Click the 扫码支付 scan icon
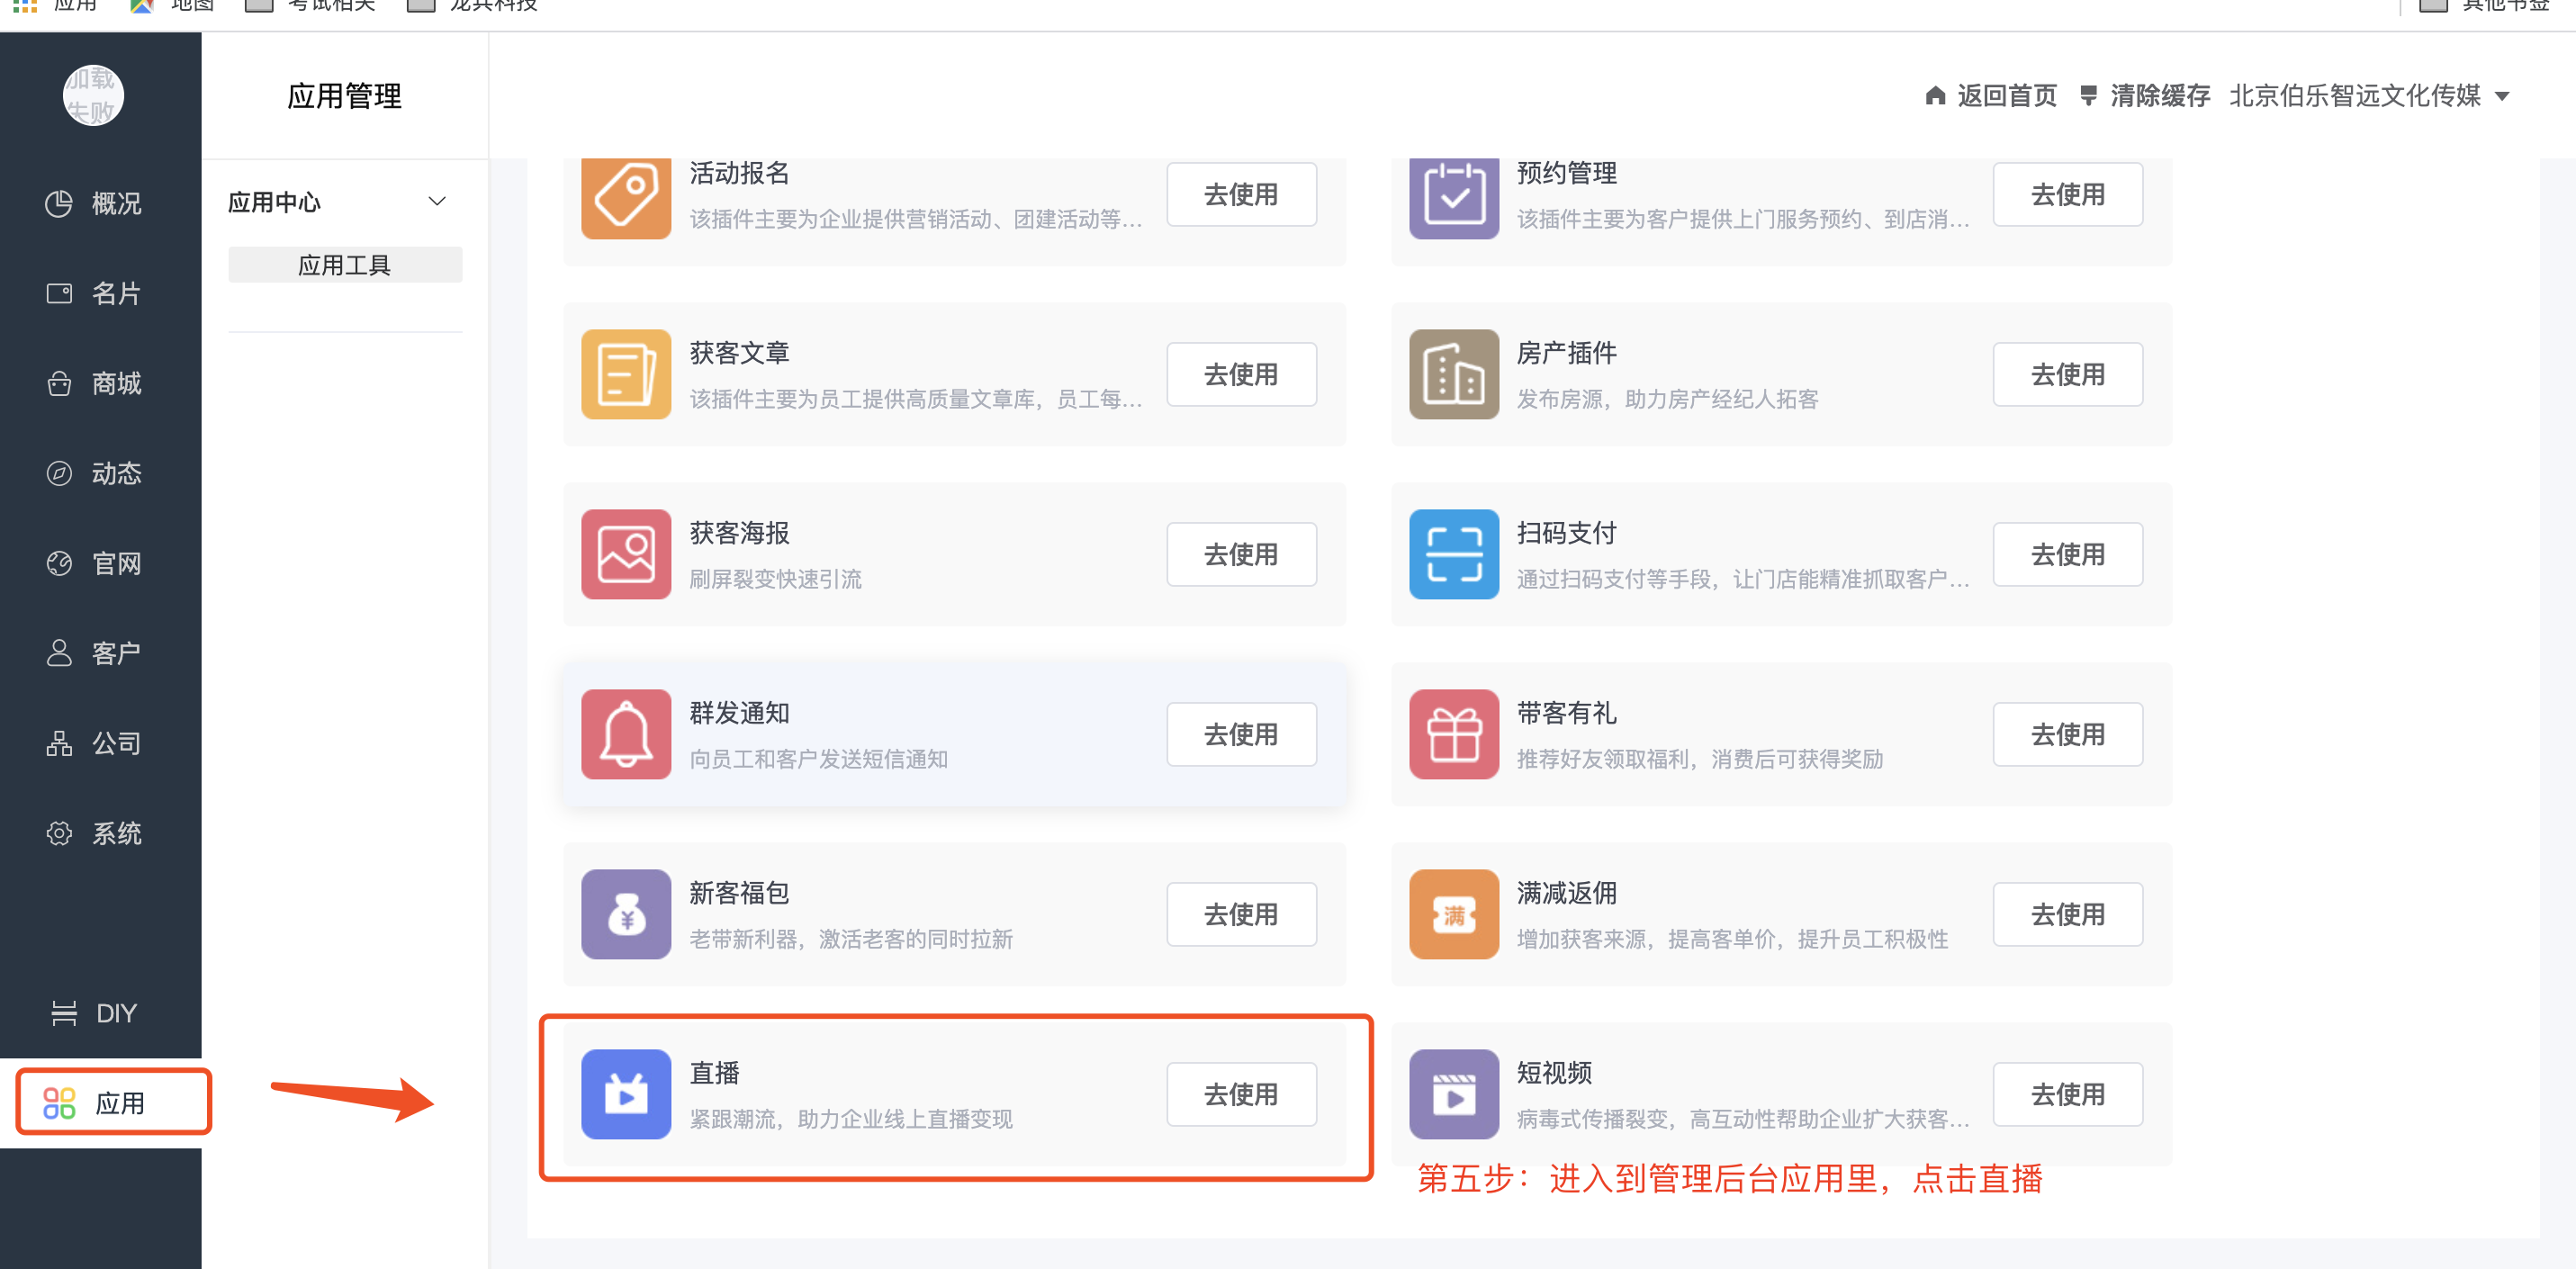The height and width of the screenshot is (1269, 2576). pyautogui.click(x=1453, y=554)
